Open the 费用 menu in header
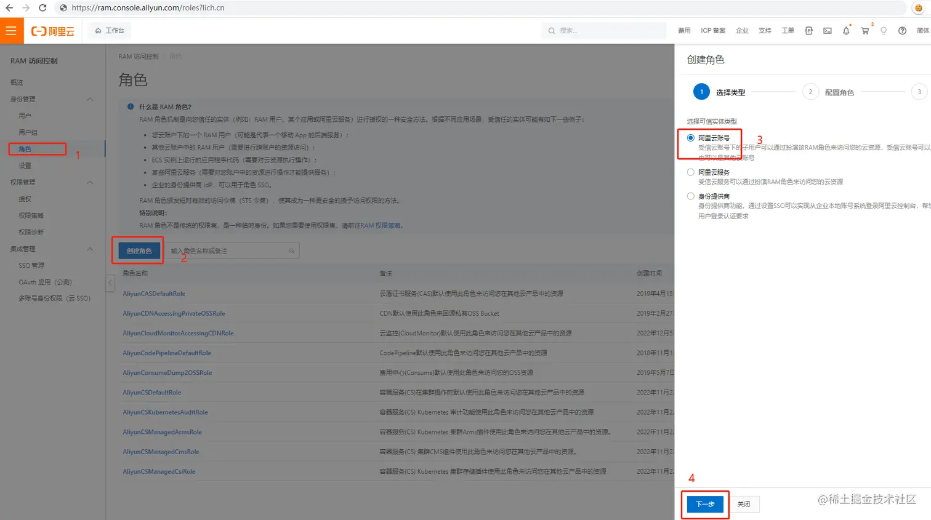This screenshot has width=931, height=520. (684, 31)
